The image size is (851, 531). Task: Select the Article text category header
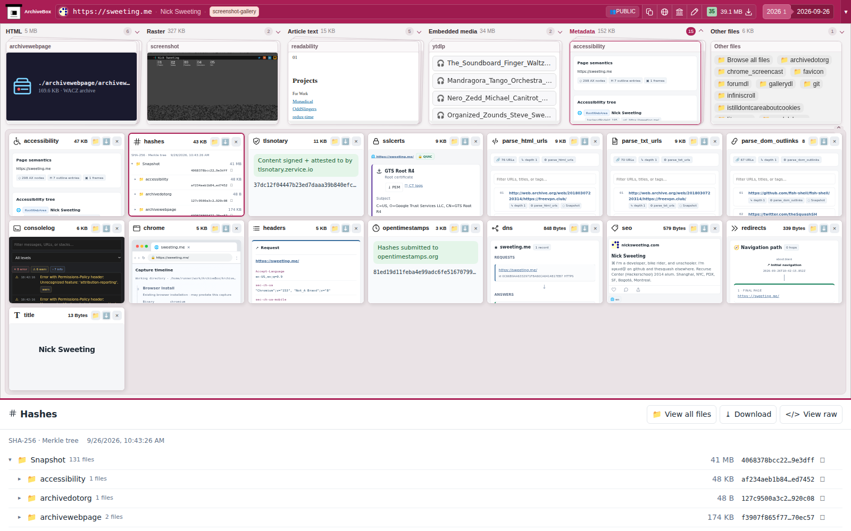[303, 31]
